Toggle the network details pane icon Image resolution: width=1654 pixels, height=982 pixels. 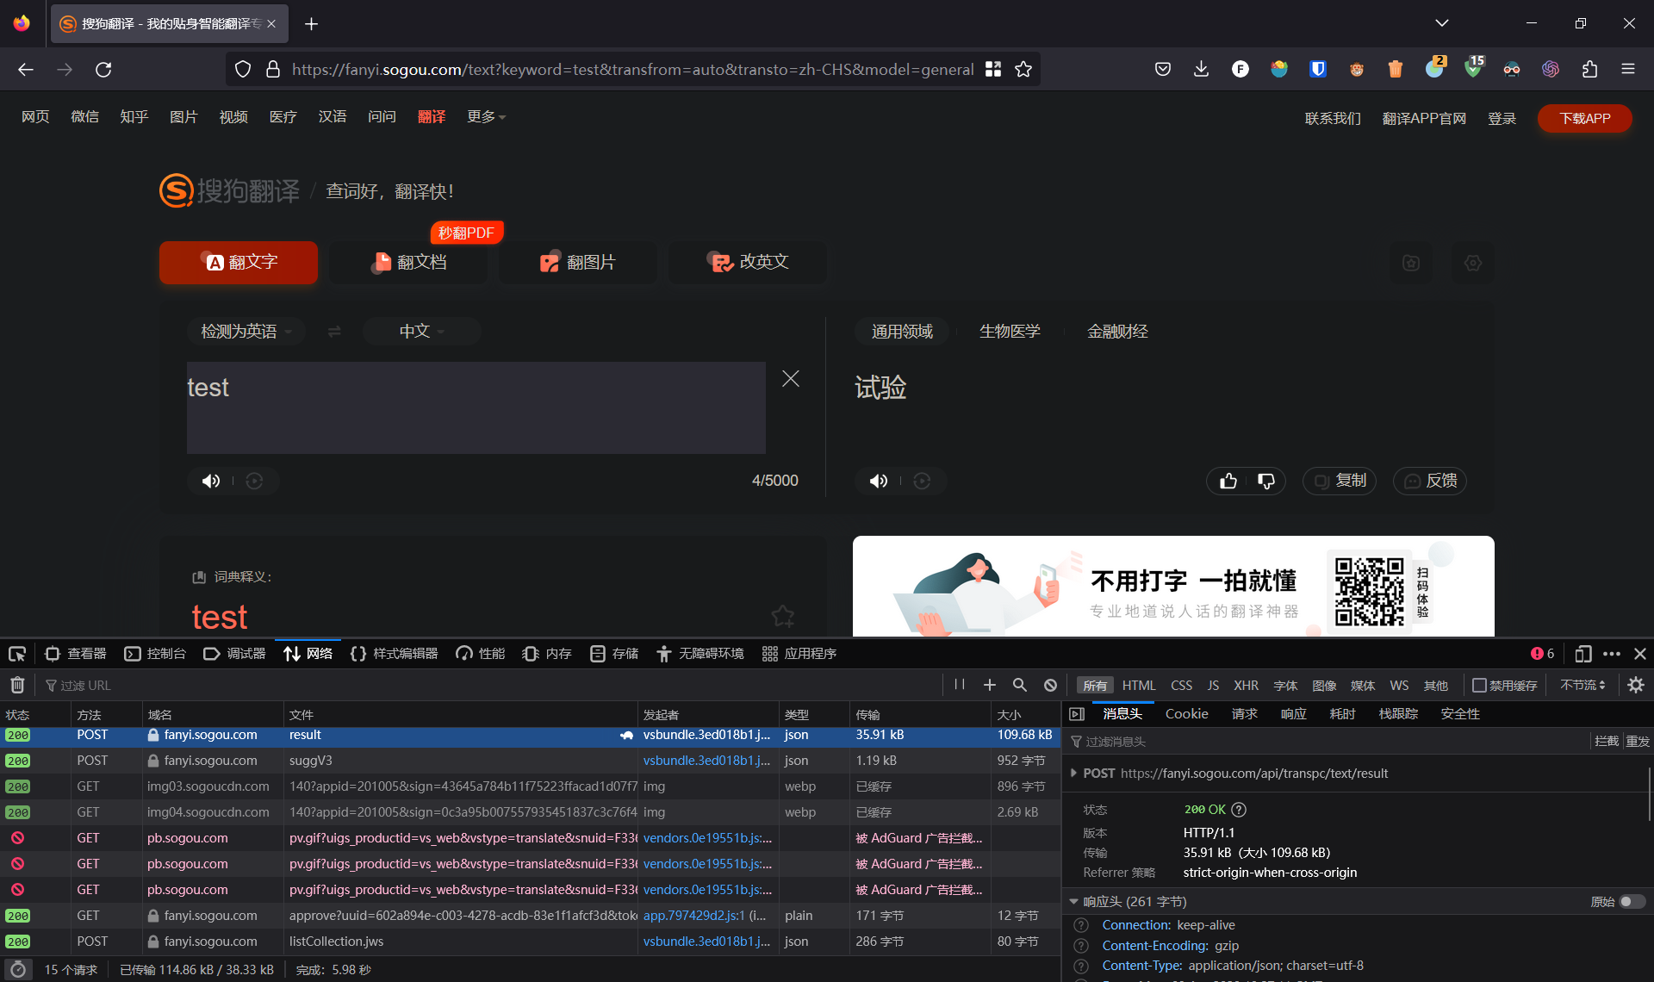[1077, 714]
